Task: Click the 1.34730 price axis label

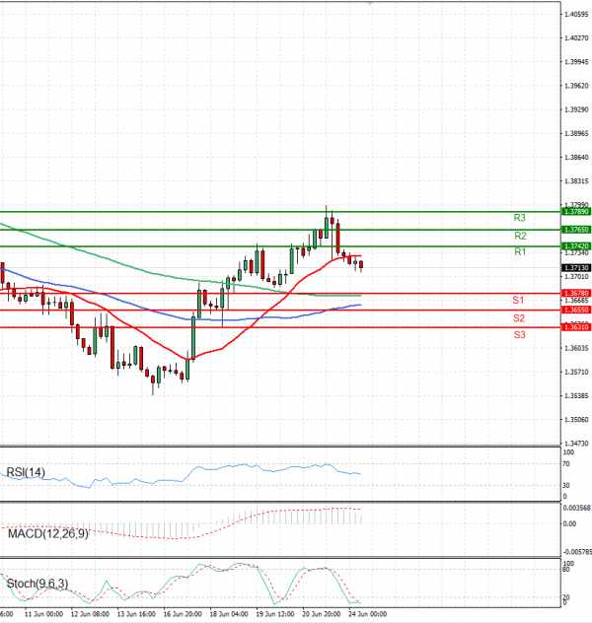Action: coord(576,443)
